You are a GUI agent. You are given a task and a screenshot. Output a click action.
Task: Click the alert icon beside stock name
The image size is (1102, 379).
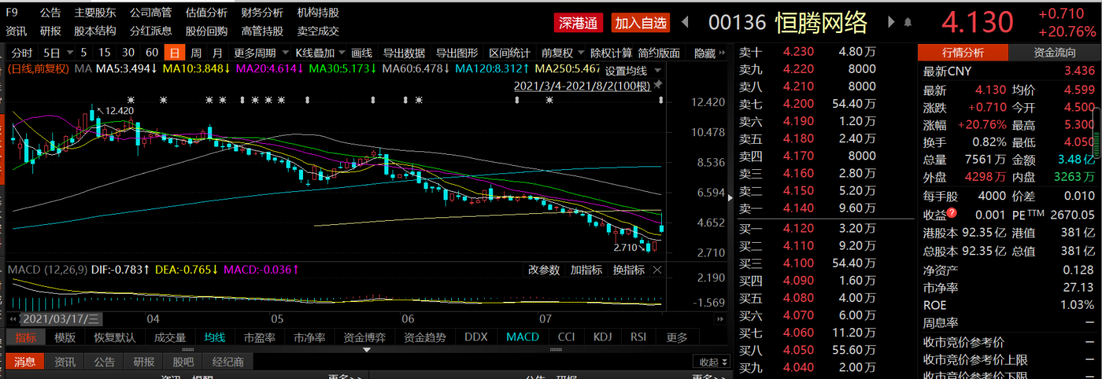908,23
